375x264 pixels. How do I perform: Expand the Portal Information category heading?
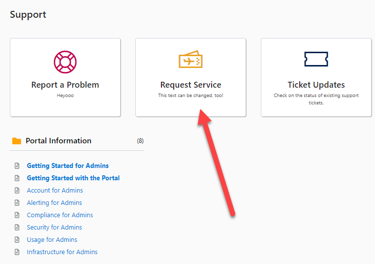pos(59,141)
